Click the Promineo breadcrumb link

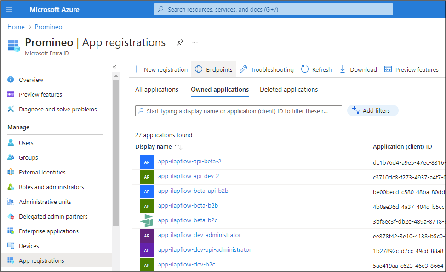[48, 27]
